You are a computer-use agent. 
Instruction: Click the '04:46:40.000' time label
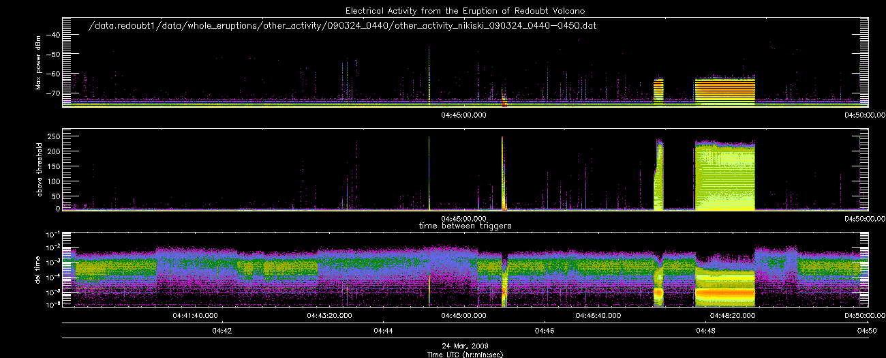(597, 315)
